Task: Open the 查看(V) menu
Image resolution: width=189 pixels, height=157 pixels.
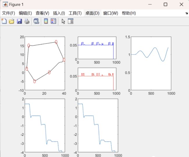Action: [x=42, y=13]
